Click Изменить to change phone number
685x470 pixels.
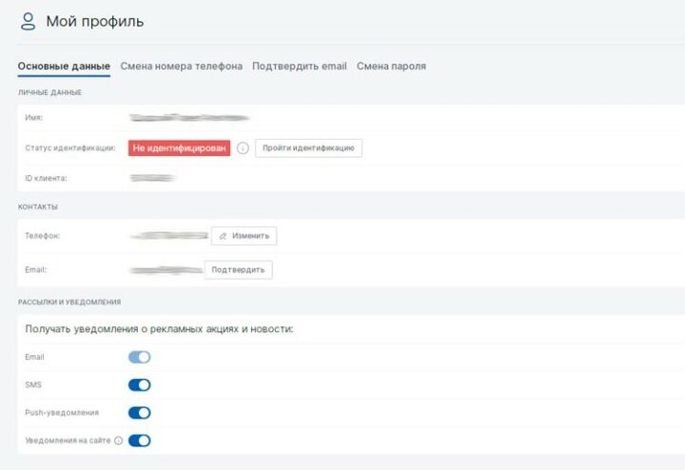(x=245, y=235)
